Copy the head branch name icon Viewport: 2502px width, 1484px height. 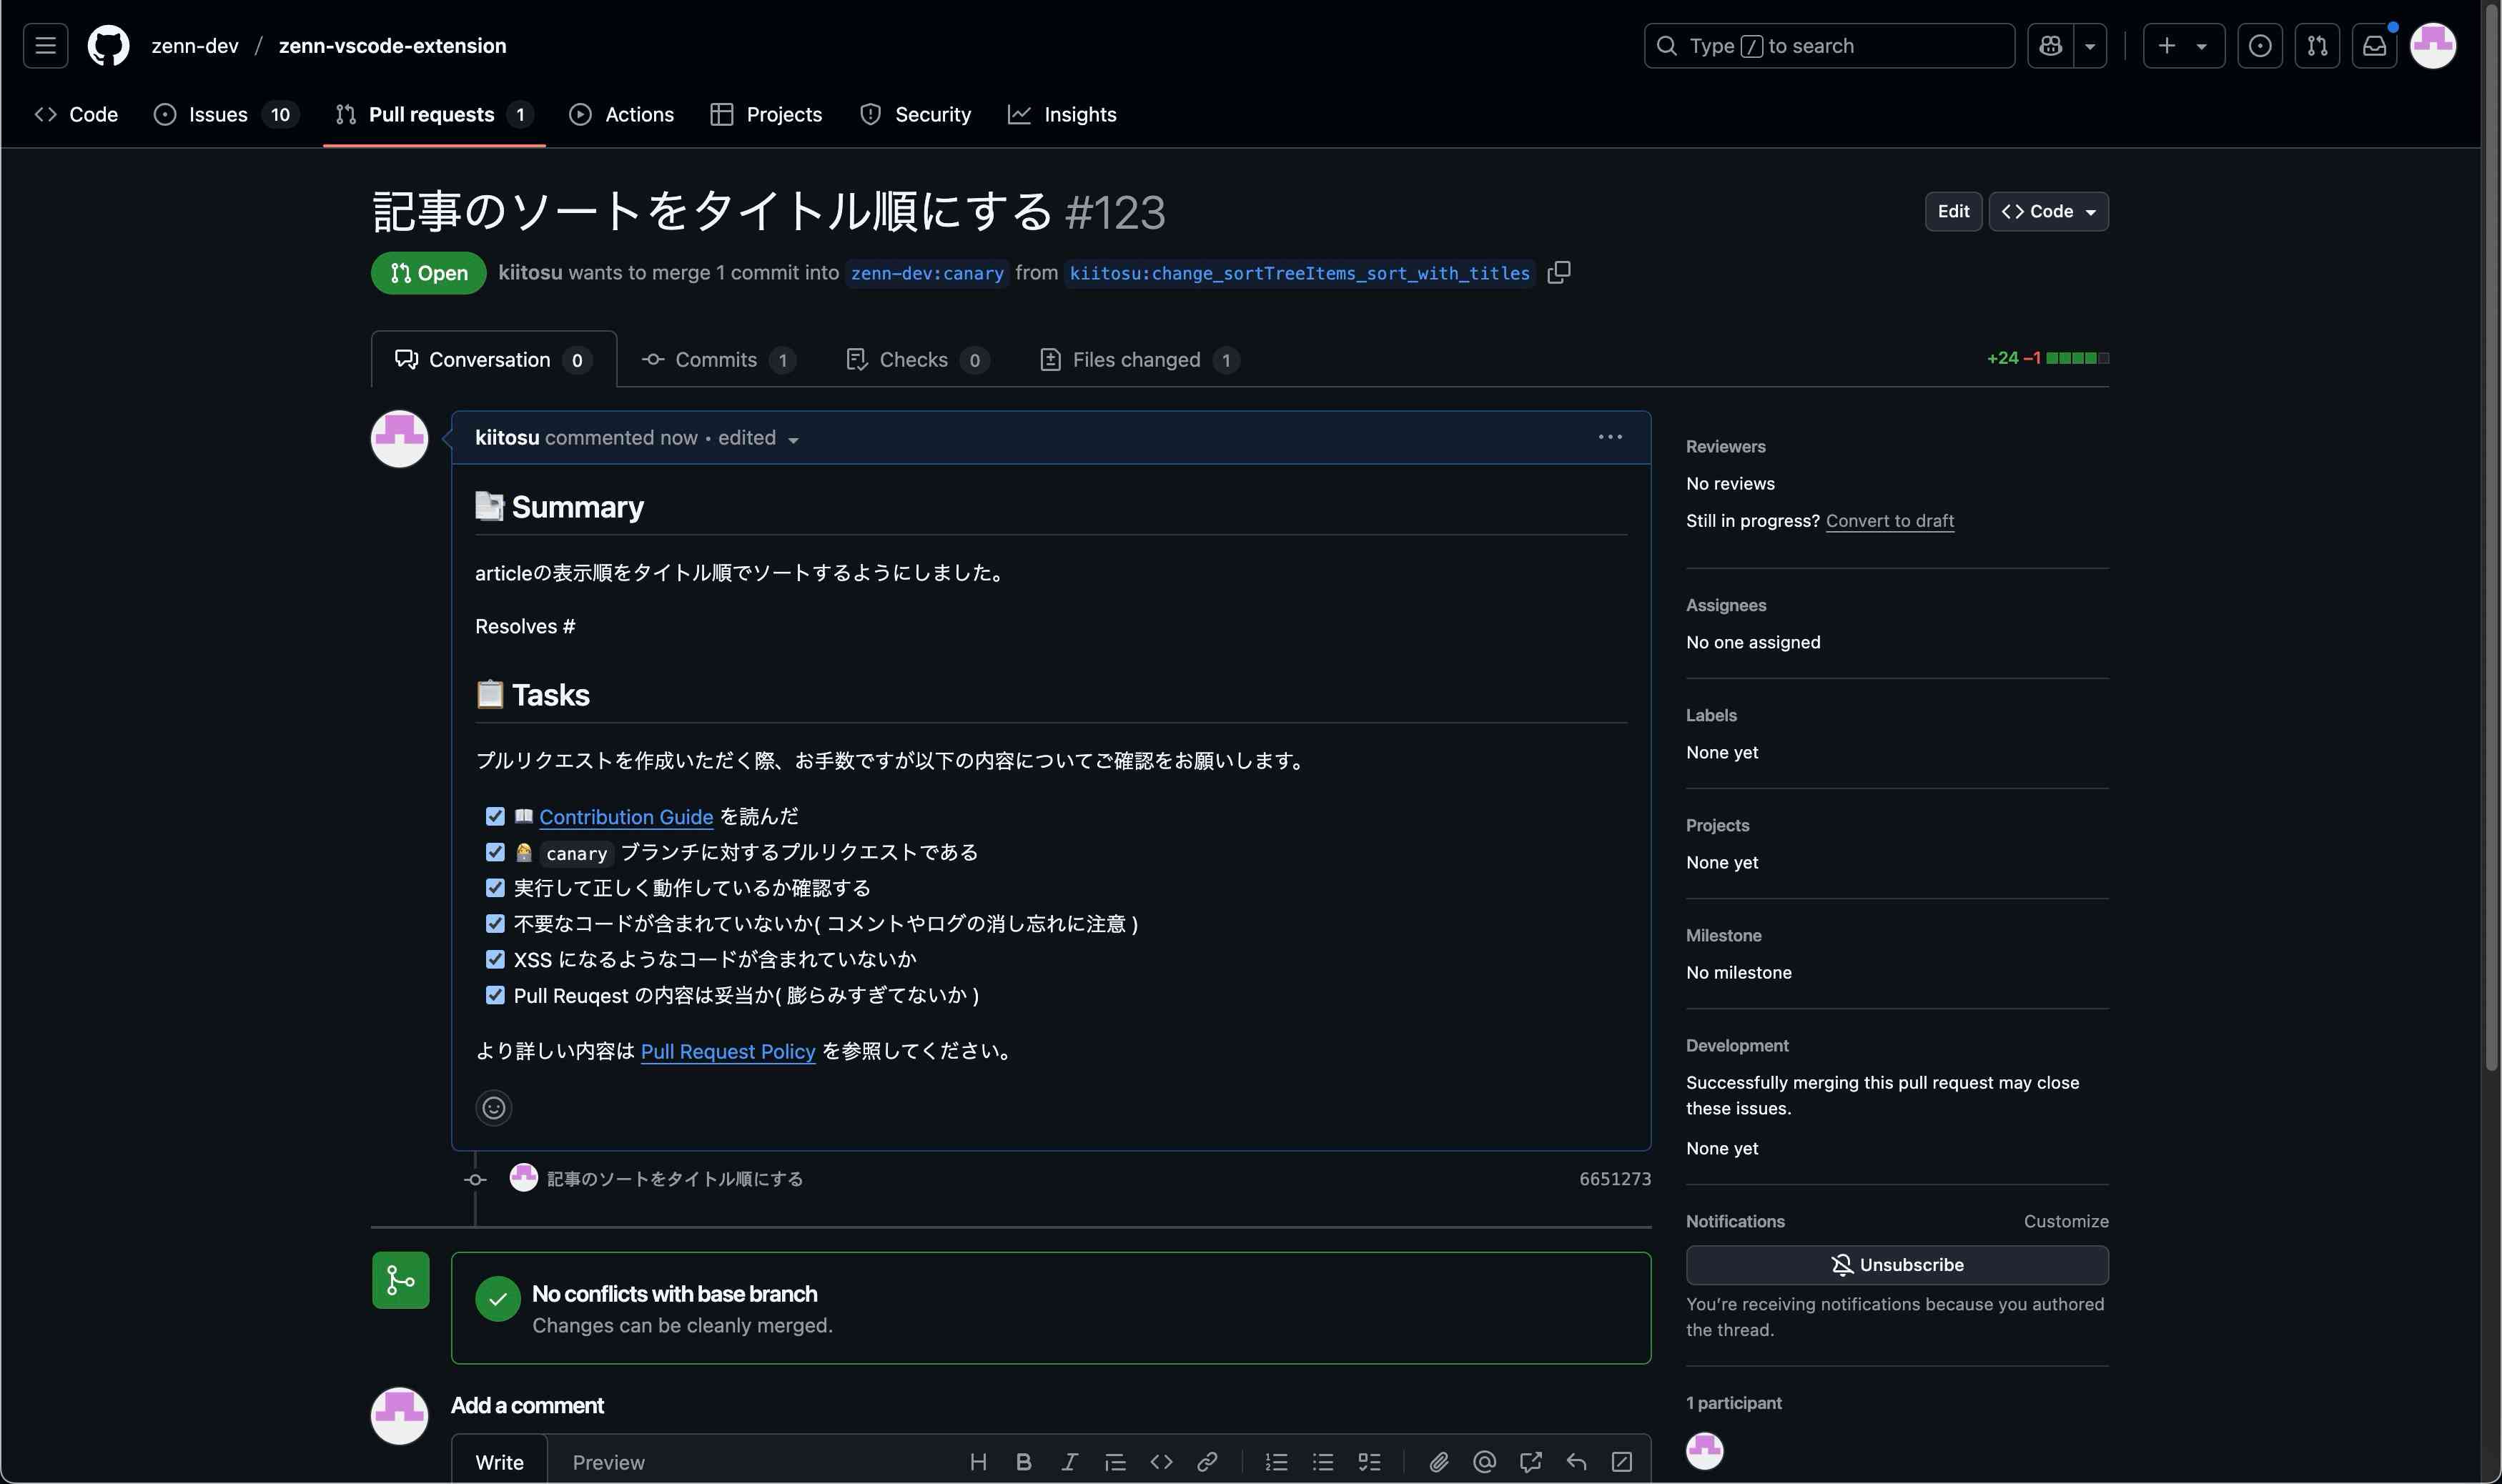(x=1558, y=272)
